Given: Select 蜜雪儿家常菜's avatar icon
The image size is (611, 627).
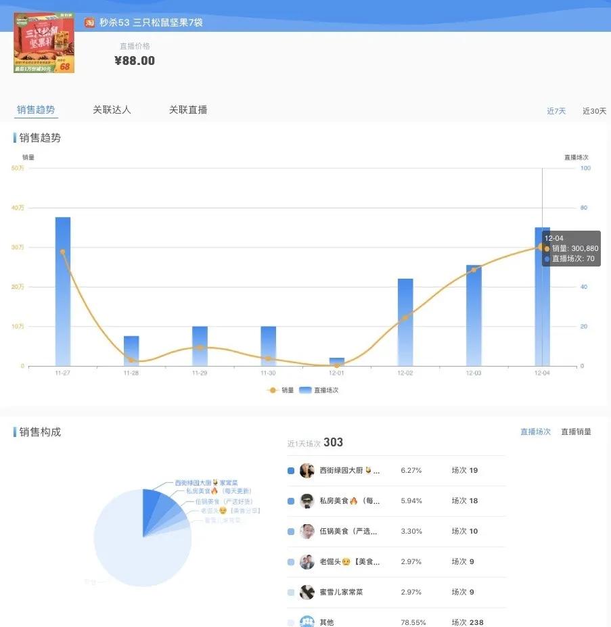Looking at the screenshot, I should [x=307, y=591].
